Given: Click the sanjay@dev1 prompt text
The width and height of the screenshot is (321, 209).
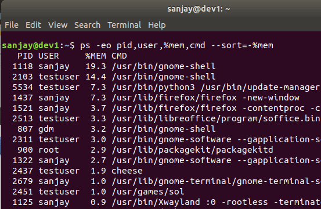Looking at the screenshot, I should (x=31, y=45).
